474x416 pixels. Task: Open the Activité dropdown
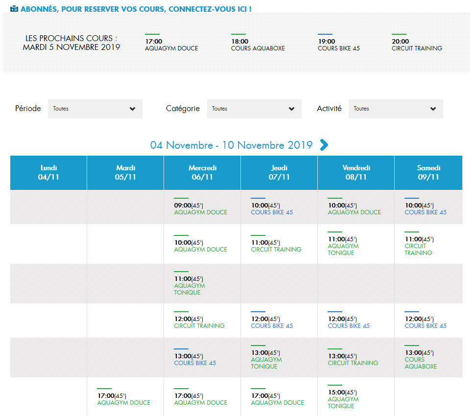pos(395,109)
